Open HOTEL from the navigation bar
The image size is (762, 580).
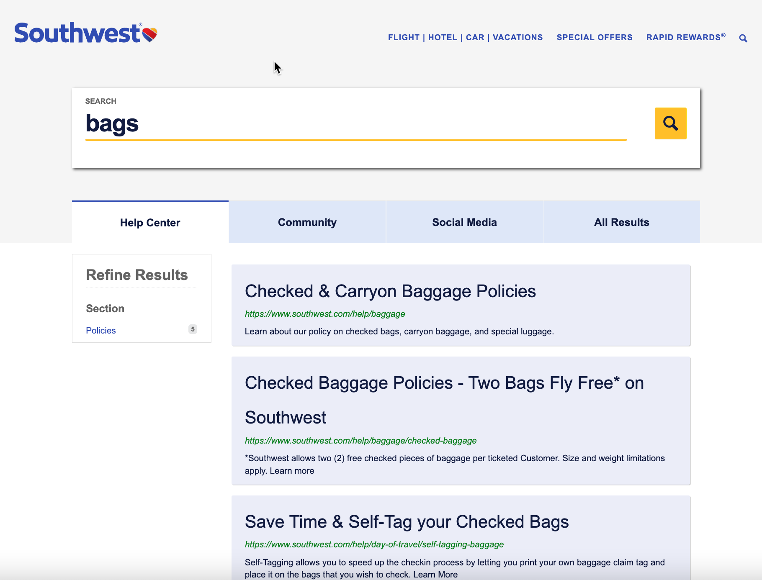[x=443, y=37]
